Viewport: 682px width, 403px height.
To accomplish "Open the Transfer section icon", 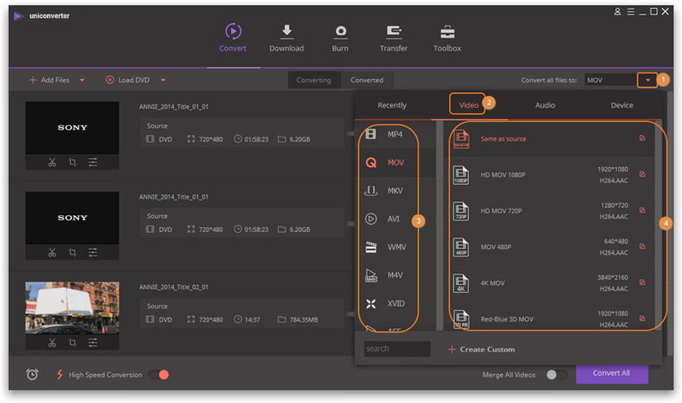I will pos(394,33).
